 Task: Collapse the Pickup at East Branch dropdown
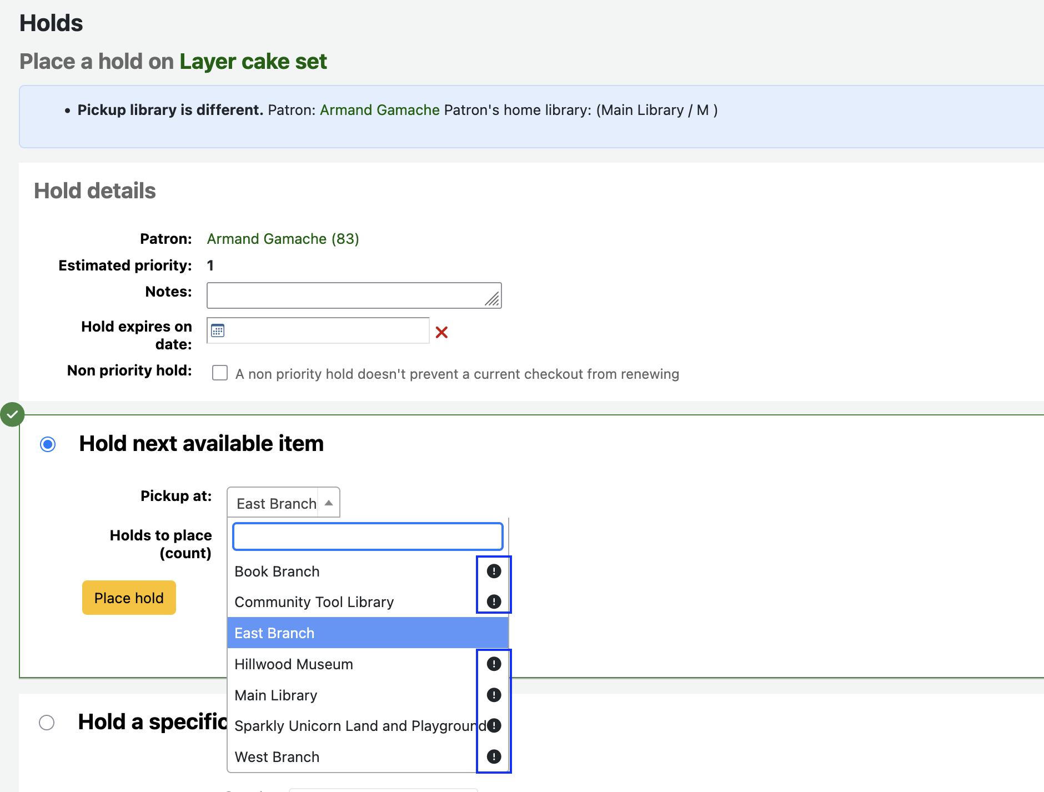click(x=283, y=503)
